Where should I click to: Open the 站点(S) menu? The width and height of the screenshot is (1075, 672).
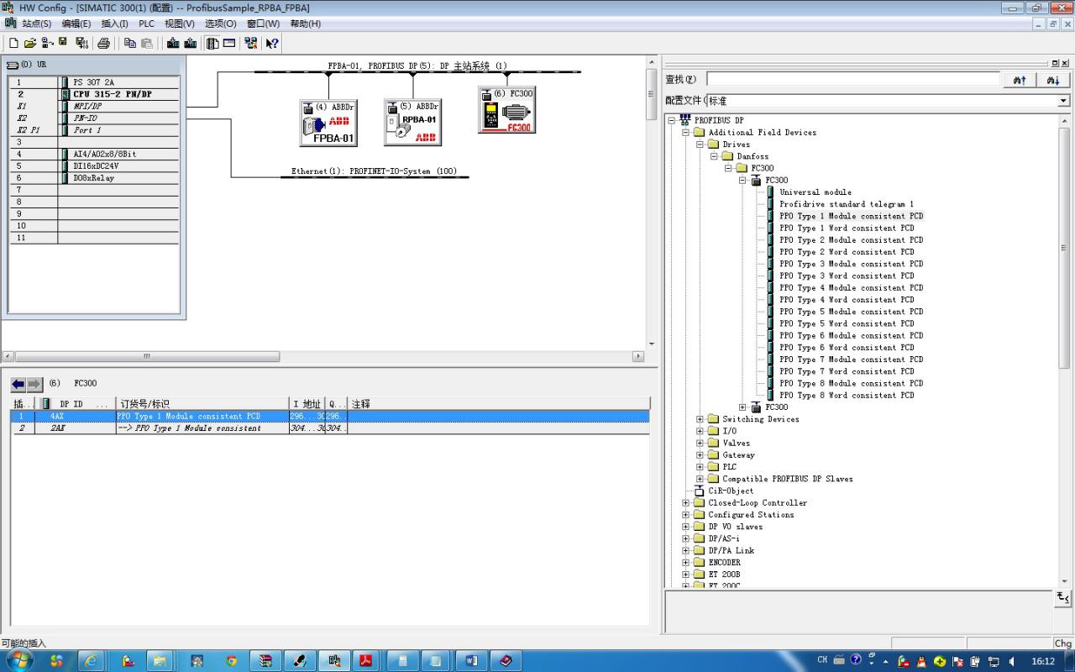click(x=36, y=24)
